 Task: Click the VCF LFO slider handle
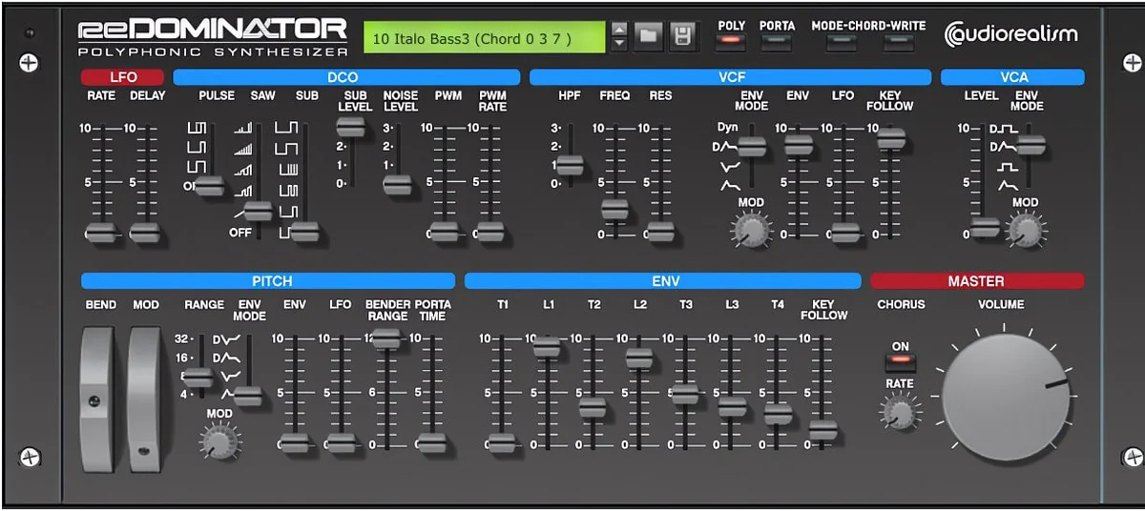843,232
